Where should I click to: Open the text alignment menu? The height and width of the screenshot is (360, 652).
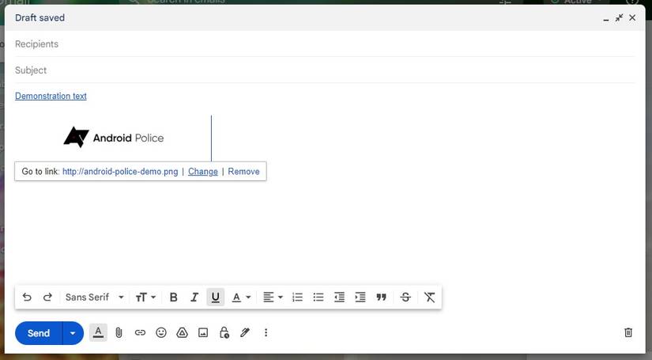click(x=273, y=297)
